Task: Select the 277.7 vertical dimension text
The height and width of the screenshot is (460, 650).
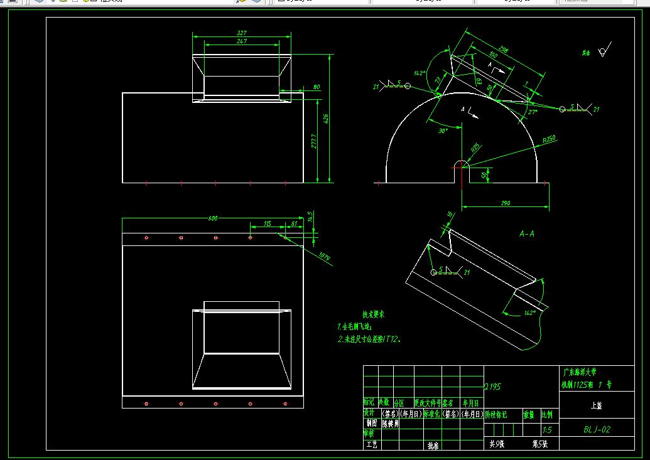Action: 314,141
